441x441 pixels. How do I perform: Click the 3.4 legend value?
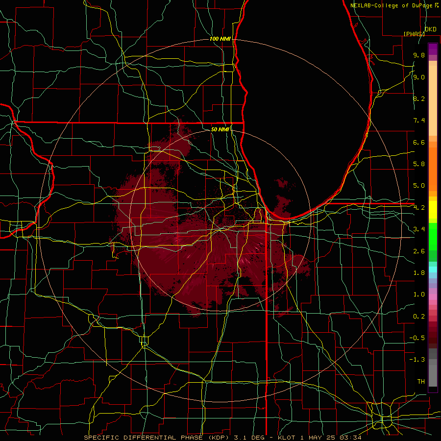(x=419, y=229)
